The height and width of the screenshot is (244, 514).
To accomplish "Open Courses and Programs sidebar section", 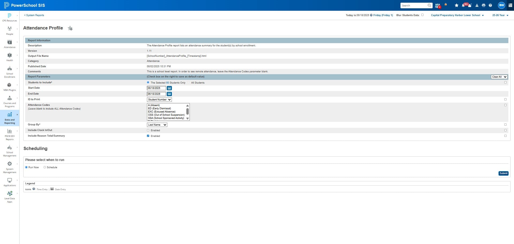I will click(10, 102).
